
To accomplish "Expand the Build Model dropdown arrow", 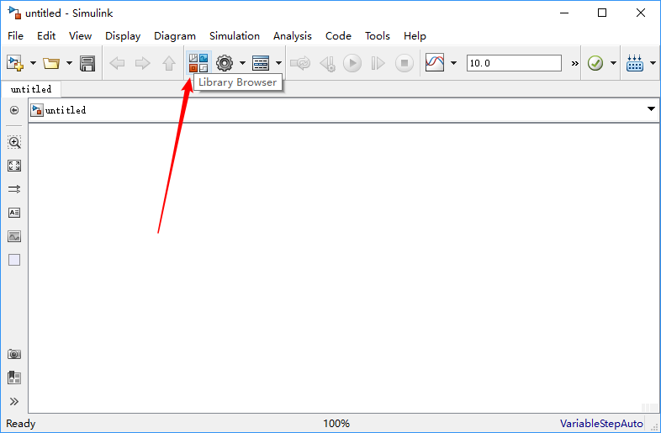I will click(653, 63).
